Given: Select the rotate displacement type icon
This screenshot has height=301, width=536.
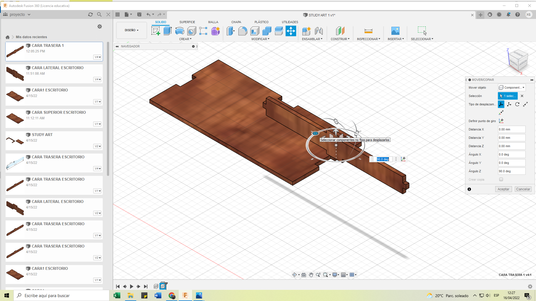Looking at the screenshot, I should [517, 104].
